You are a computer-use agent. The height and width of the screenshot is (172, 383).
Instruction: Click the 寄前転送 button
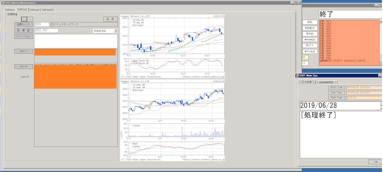[x=310, y=28]
